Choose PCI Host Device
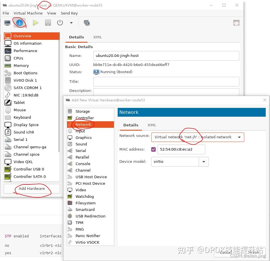This screenshot has width=270, height=261. pyautogui.click(x=90, y=184)
